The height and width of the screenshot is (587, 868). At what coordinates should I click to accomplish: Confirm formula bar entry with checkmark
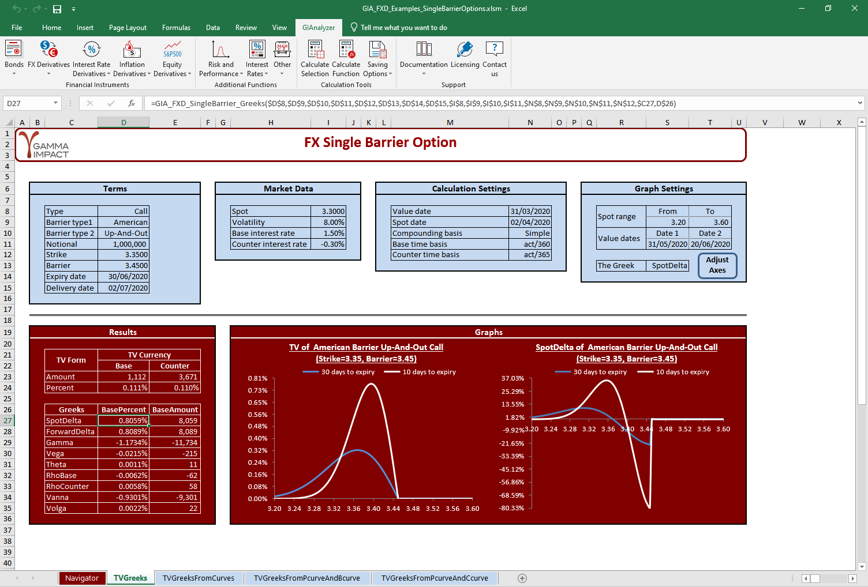click(x=111, y=103)
